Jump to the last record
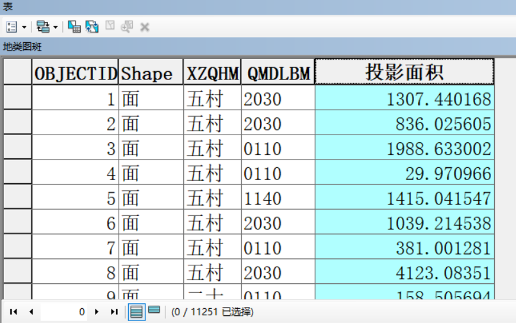 (x=114, y=311)
